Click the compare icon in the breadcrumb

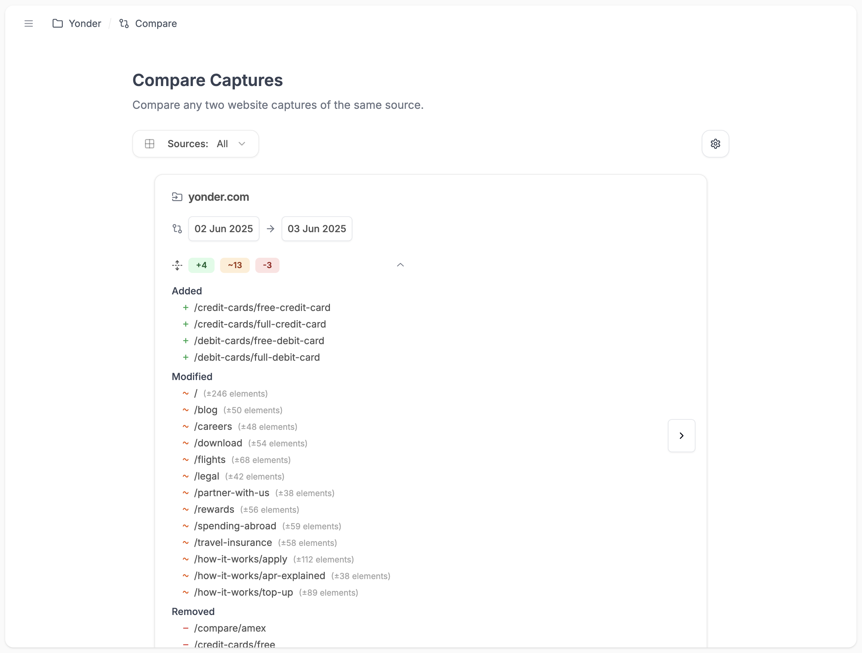click(124, 23)
